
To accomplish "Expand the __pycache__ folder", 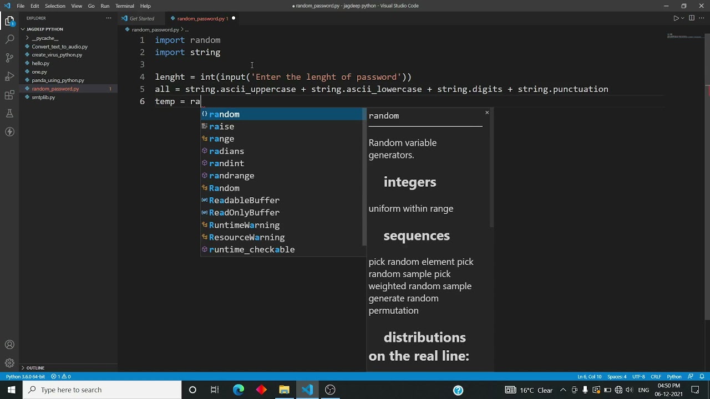I will coord(69,38).
